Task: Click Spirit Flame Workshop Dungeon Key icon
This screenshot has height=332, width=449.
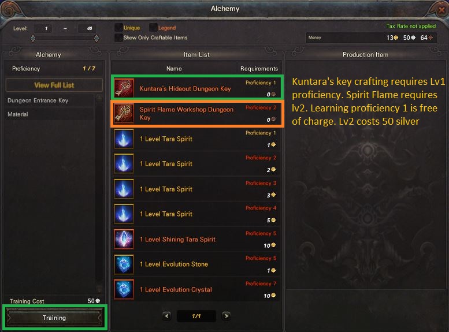Action: coord(124,113)
